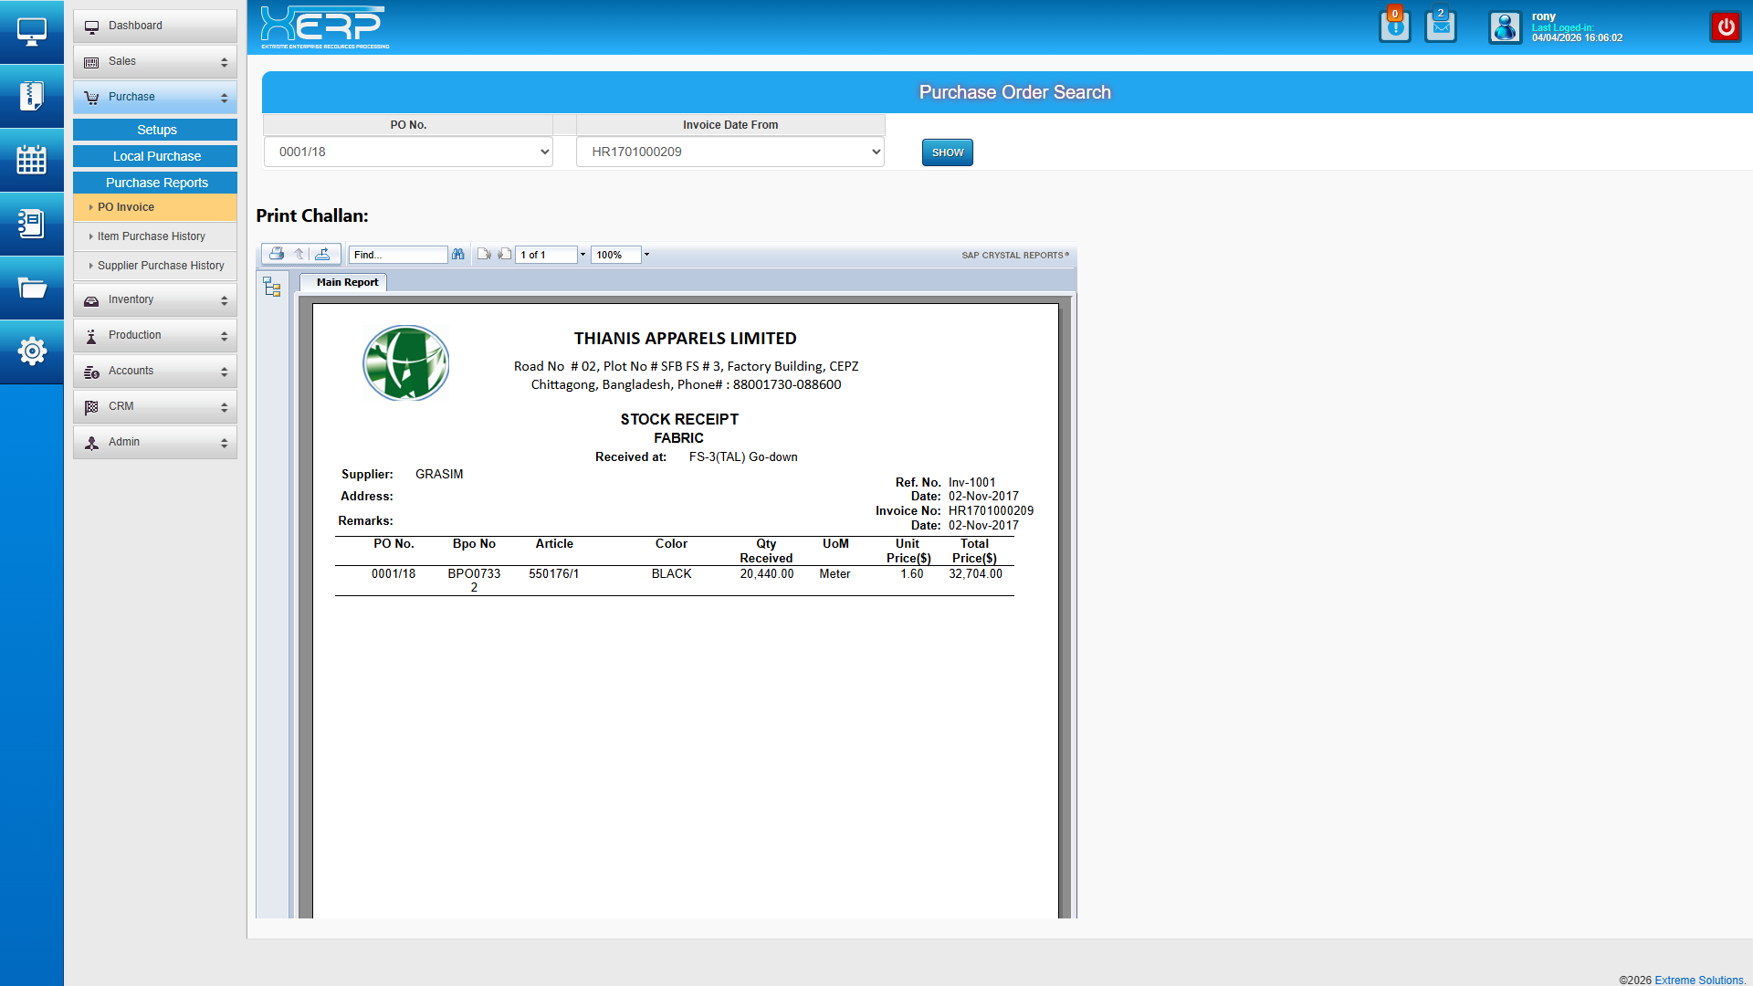Toggle the report group tree panel
This screenshot has width=1753, height=986.
tap(272, 287)
